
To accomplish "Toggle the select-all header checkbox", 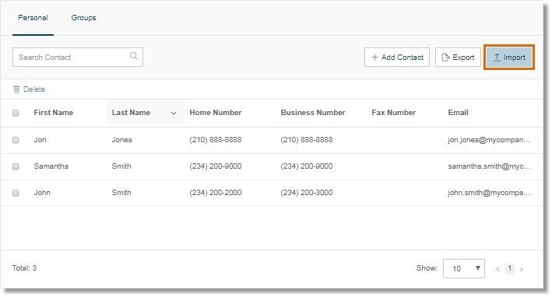I will (16, 113).
